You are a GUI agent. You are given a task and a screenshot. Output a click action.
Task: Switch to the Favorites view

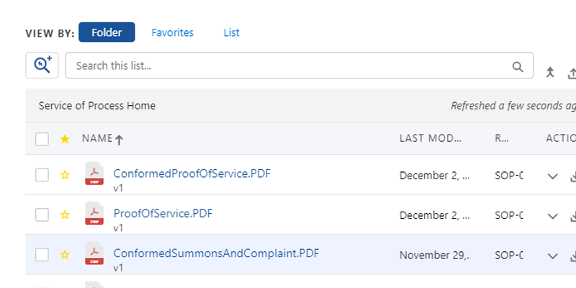172,32
